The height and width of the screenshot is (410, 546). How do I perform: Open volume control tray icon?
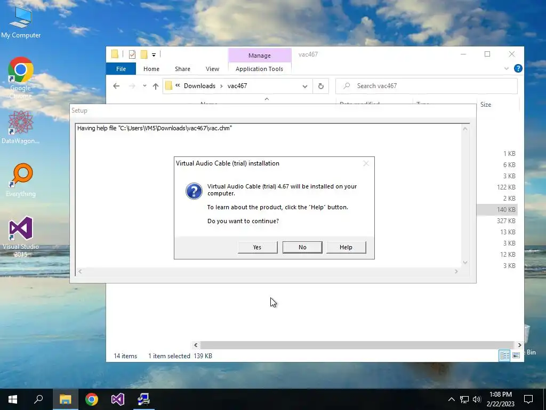[477, 399]
